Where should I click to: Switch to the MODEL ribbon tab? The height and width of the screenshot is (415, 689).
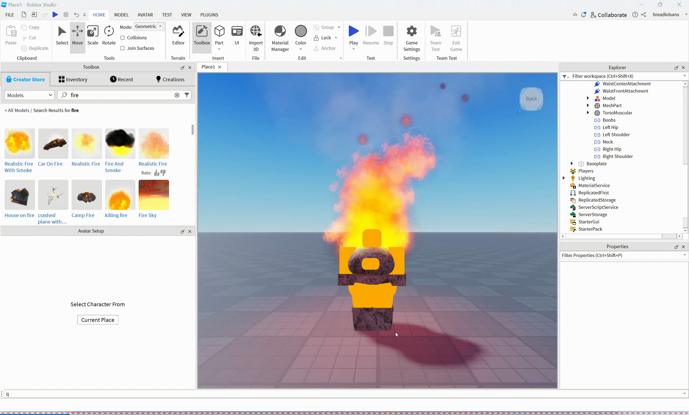coord(121,15)
